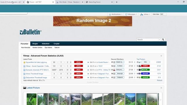Open the yilmaz user account dropdown
Screen dimensions: 187x105
click(145, 14)
